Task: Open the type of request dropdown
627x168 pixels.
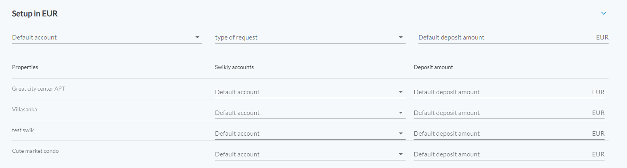Action: click(x=309, y=38)
